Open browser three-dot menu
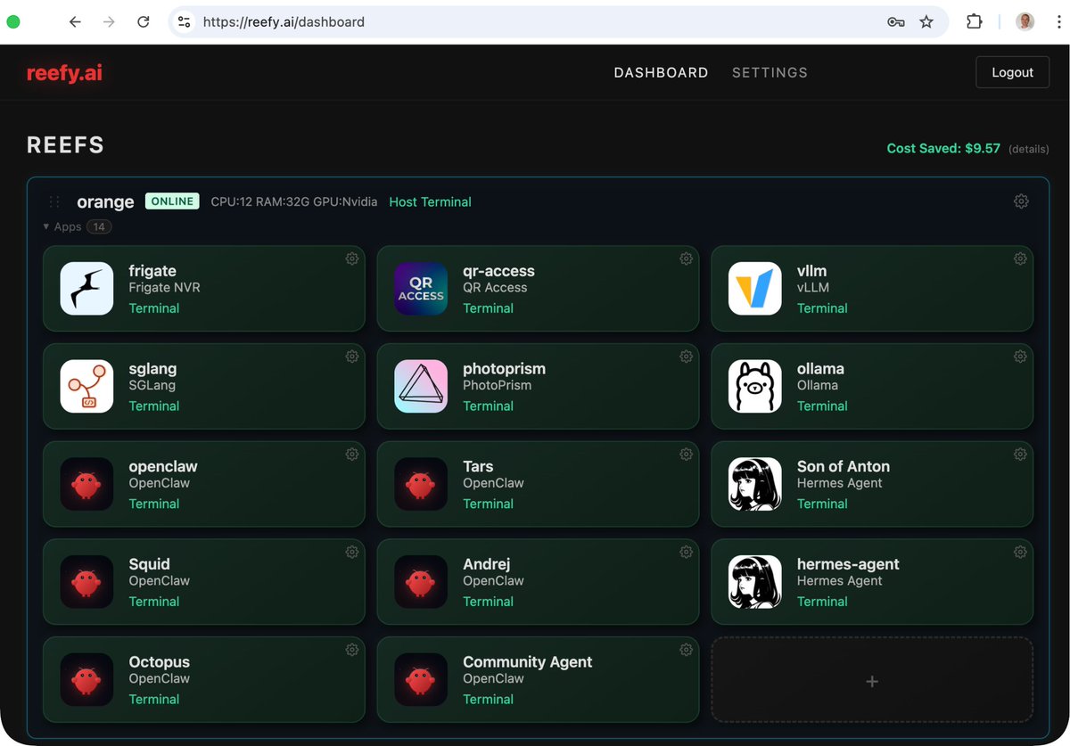 [1058, 21]
